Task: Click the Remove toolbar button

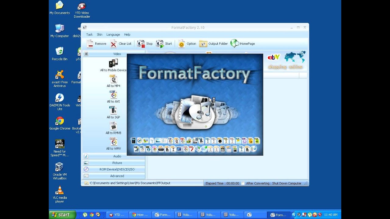Action: [x=97, y=44]
